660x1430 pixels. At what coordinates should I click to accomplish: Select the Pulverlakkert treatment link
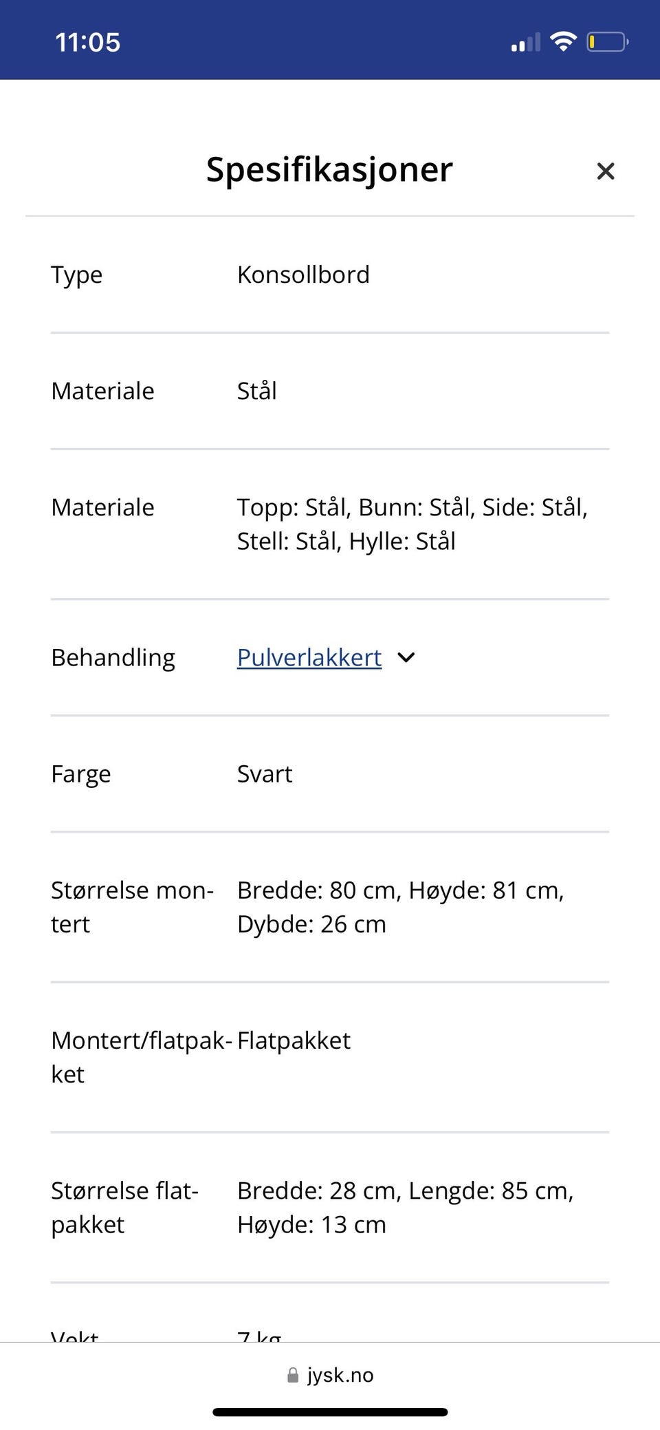309,658
